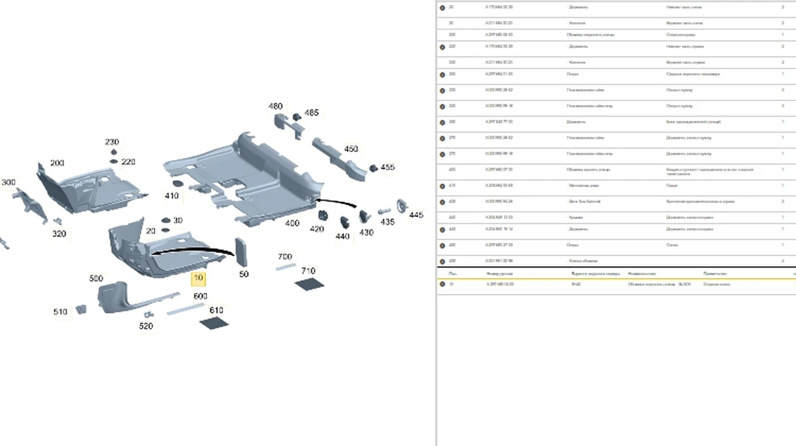This screenshot has width=796, height=446.
Task: Select highlighted callout 10 in the diagram
Action: pos(199,278)
